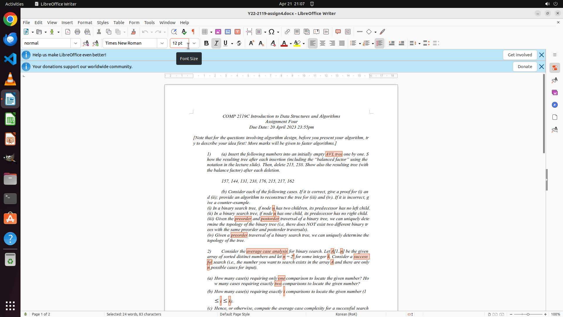Click the Insert Image icon
Screen dimensions: 563x317
coord(218,32)
